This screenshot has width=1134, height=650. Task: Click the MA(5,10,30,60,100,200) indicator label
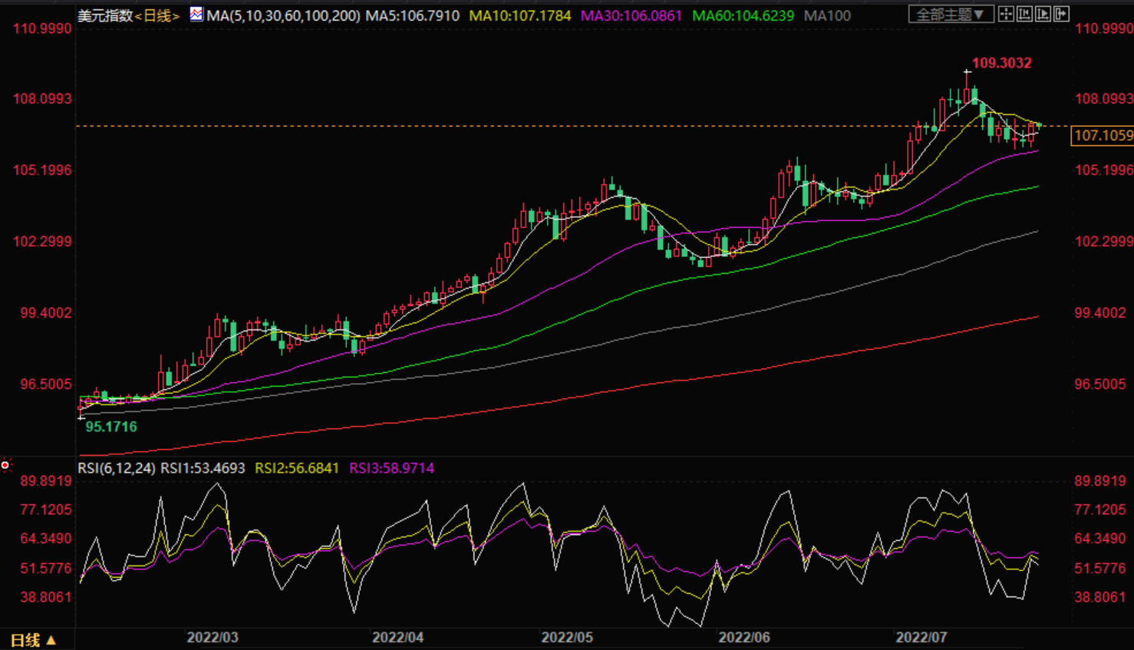[283, 15]
